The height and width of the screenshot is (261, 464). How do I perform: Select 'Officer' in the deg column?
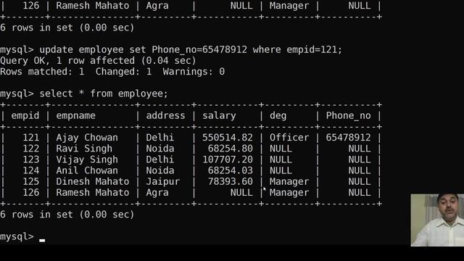pos(289,138)
